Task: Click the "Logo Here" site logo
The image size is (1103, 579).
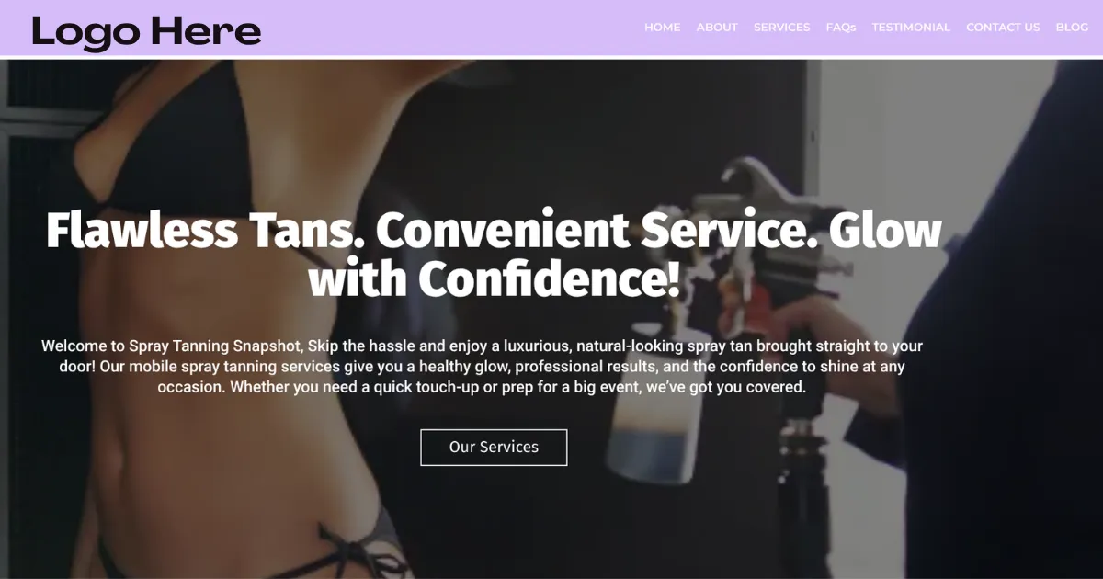Action: tap(146, 32)
